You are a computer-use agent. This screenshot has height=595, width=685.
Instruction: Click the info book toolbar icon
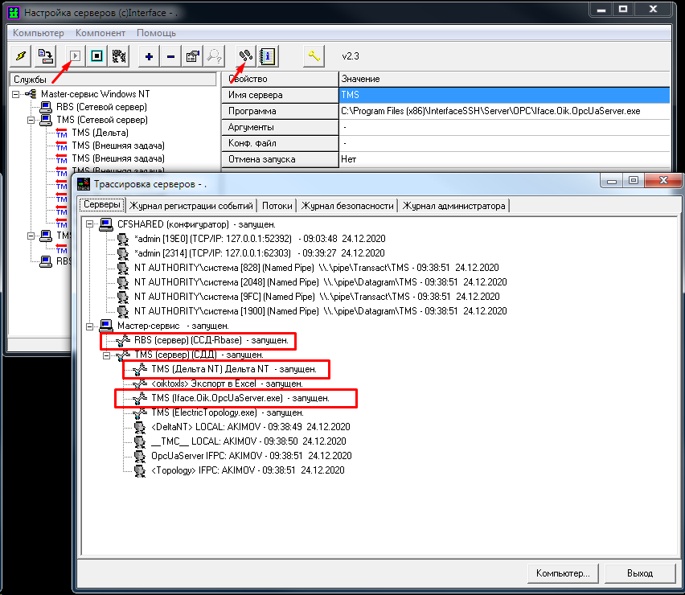point(268,56)
